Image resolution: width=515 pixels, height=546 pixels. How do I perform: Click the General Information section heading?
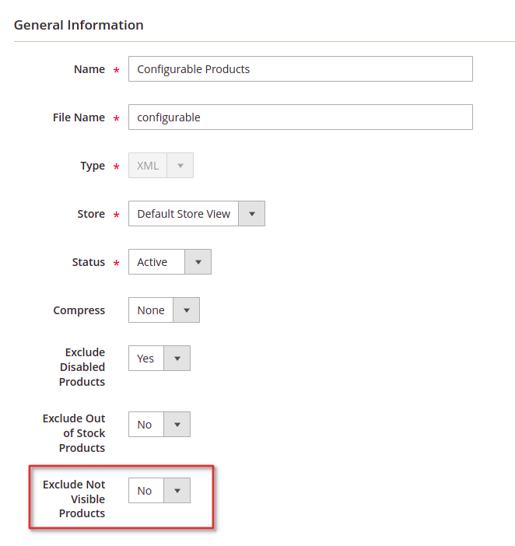tap(79, 25)
